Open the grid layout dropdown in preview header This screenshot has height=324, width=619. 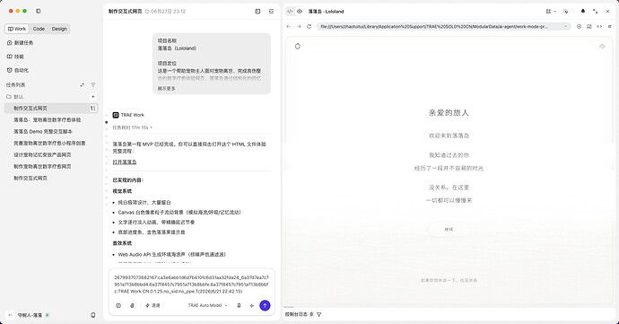click(x=551, y=12)
